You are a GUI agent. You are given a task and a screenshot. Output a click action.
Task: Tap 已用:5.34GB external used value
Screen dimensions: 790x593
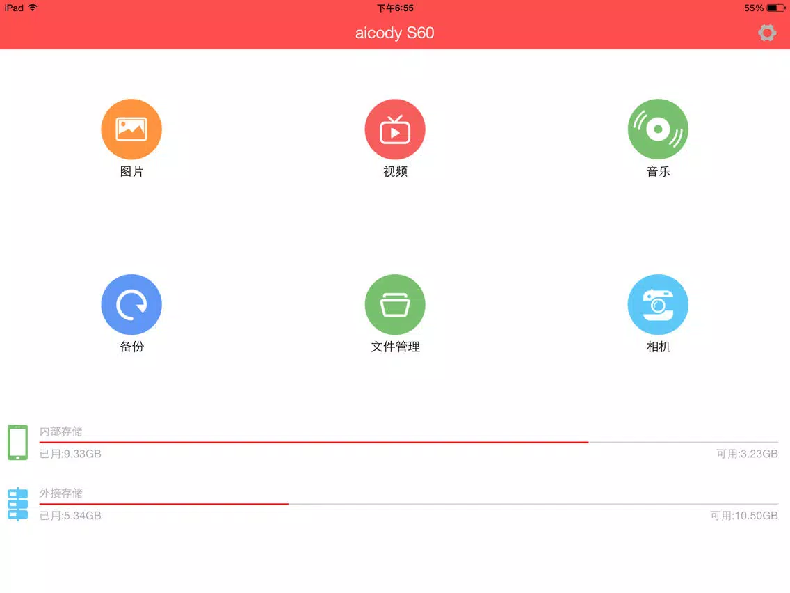[70, 515]
